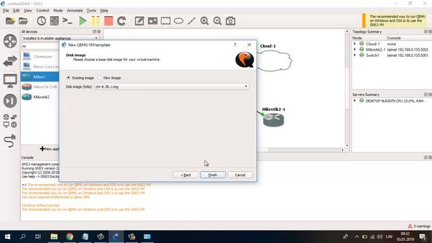Suspend all nodes with yellow pause icon
The width and height of the screenshot is (432, 243).
pos(96,21)
